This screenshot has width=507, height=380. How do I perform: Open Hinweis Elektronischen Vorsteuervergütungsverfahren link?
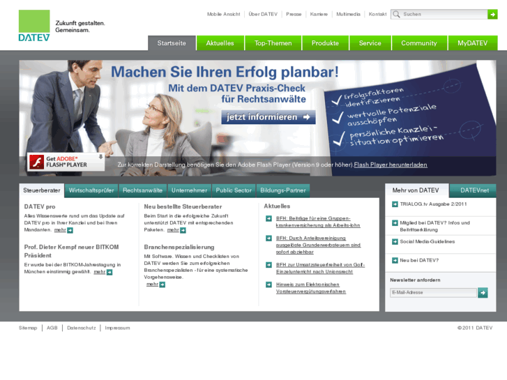tap(311, 288)
